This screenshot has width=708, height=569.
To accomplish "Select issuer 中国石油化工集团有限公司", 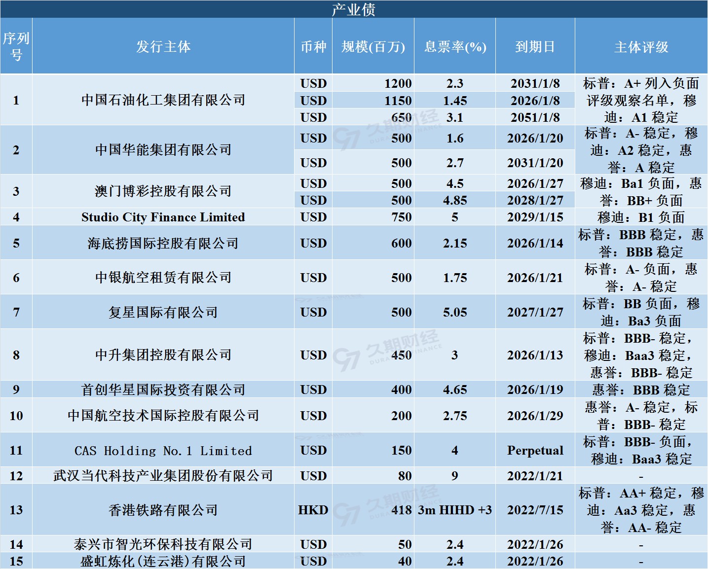I will pyautogui.click(x=163, y=100).
